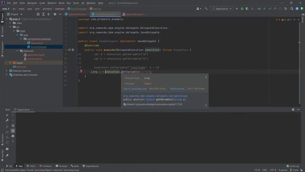
Task: Collapse the main folder
Action: [x=14, y=31]
